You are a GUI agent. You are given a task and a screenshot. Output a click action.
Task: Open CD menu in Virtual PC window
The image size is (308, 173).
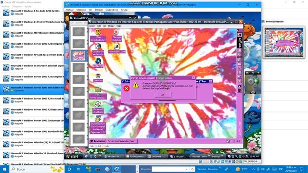point(104,26)
